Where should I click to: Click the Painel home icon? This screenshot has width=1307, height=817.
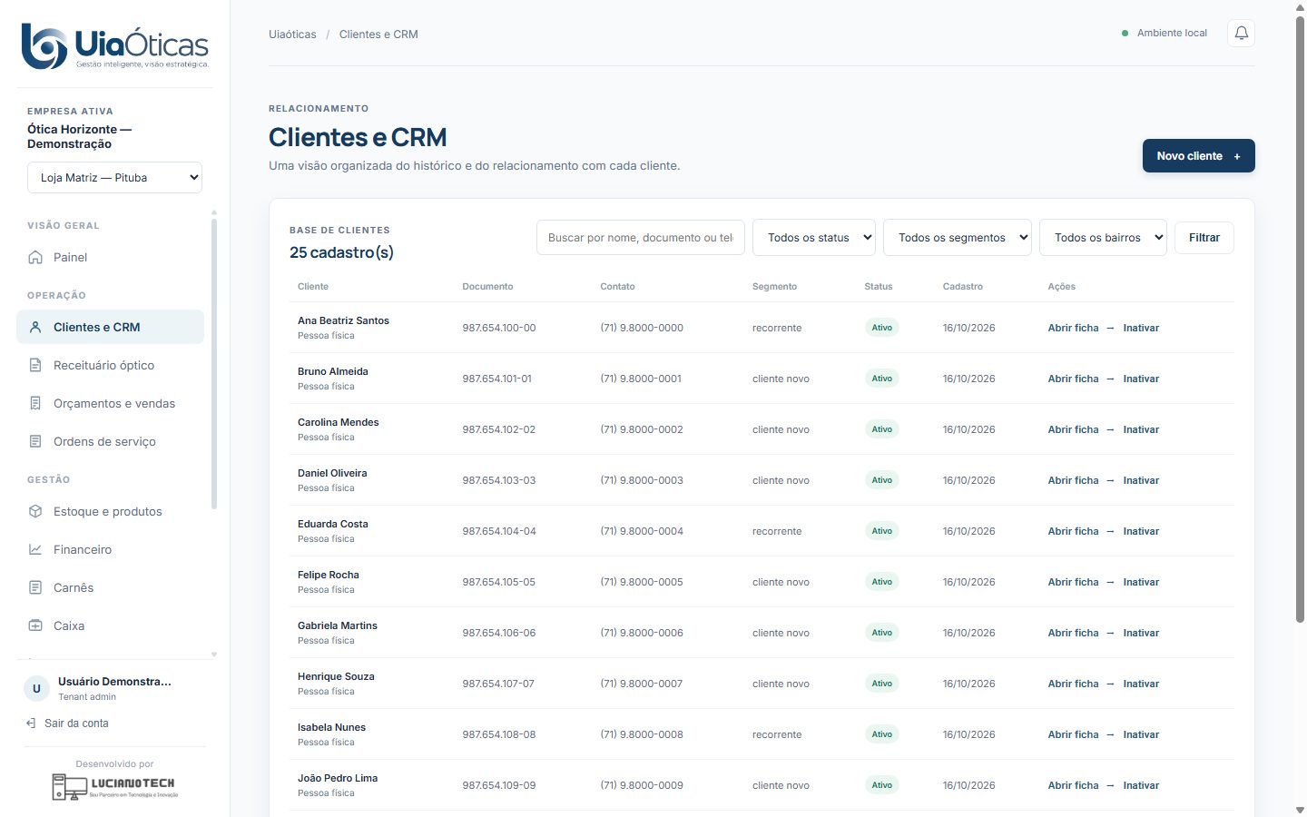point(35,258)
